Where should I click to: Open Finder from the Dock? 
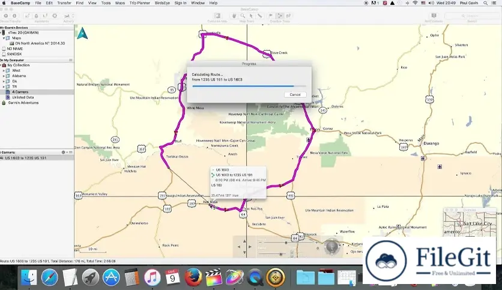coord(29,277)
